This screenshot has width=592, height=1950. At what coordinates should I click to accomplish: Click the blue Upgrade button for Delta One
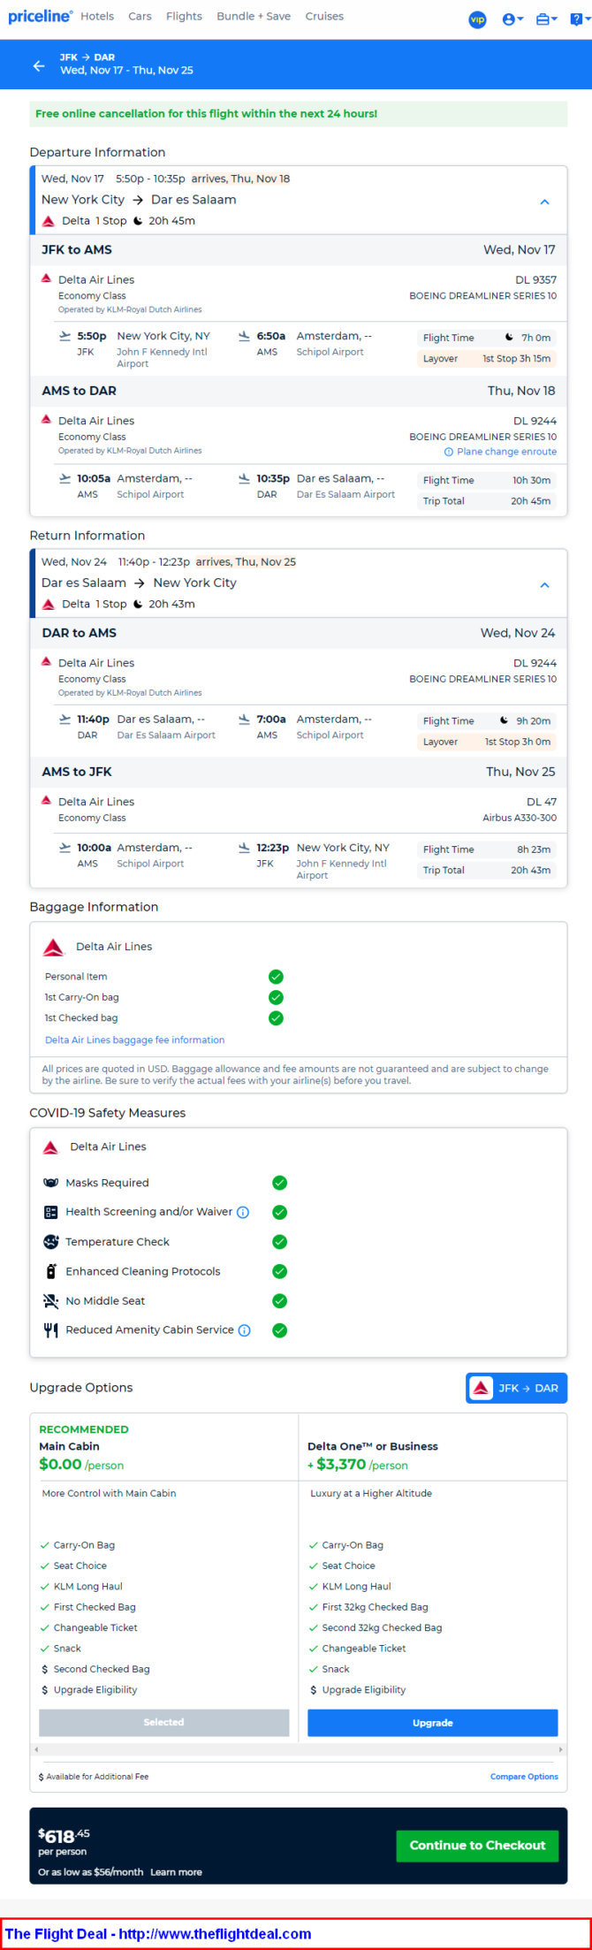tap(432, 1722)
